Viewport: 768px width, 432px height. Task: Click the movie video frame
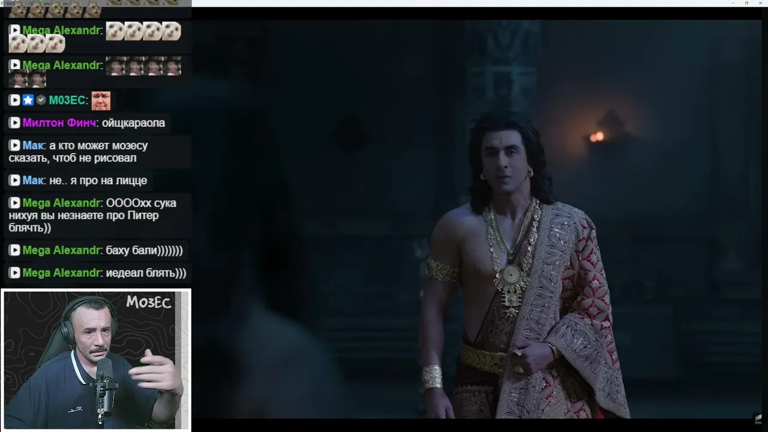(x=476, y=219)
